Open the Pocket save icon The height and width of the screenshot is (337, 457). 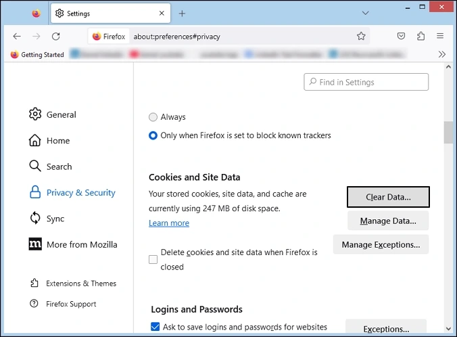[x=401, y=36]
